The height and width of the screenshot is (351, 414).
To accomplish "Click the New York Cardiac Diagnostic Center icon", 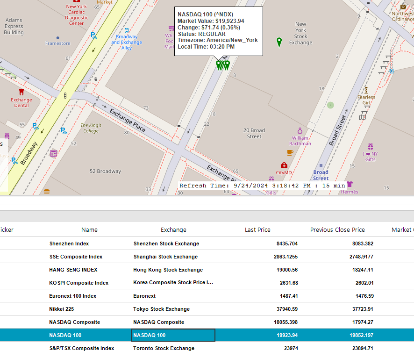I will [77, 1].
